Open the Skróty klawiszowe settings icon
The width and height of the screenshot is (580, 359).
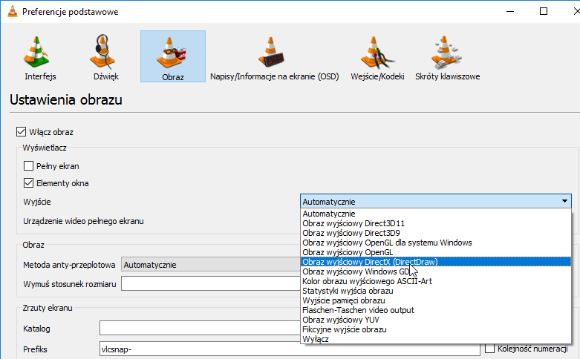(446, 53)
